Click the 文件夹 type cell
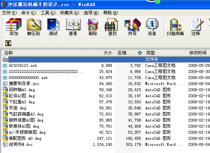This screenshot has height=153, width=210. coord(151,59)
